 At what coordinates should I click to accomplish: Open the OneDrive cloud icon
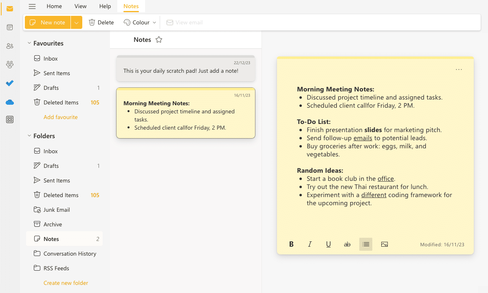coord(10,102)
